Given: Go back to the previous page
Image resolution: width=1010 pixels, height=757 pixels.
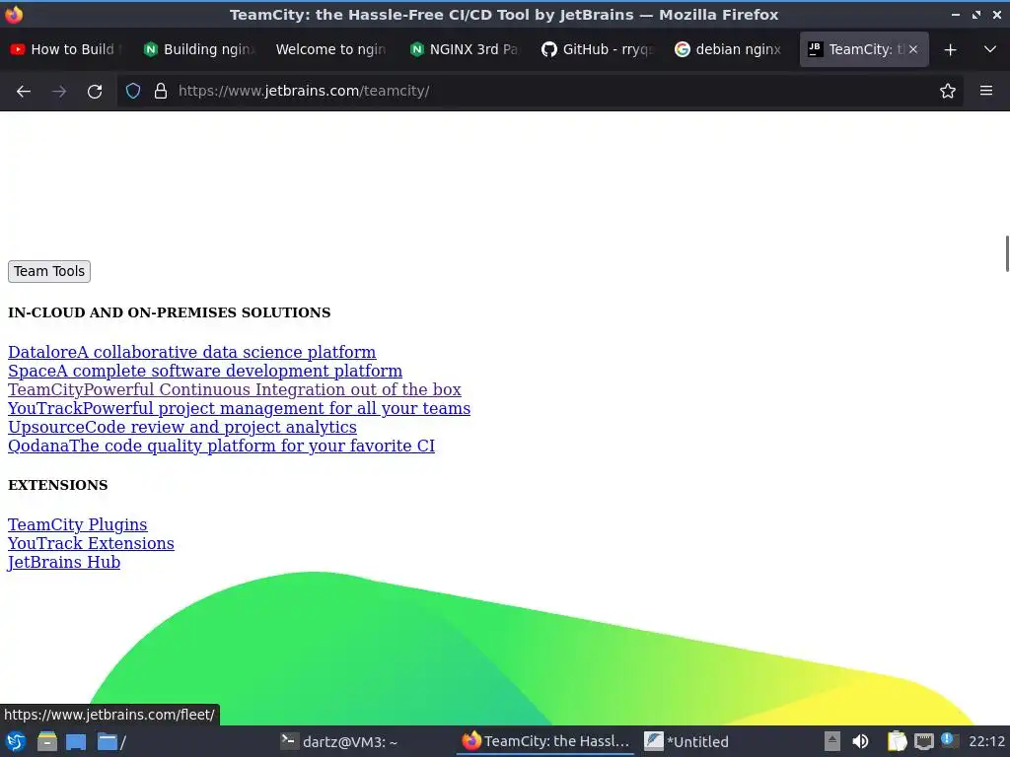Looking at the screenshot, I should (x=24, y=92).
